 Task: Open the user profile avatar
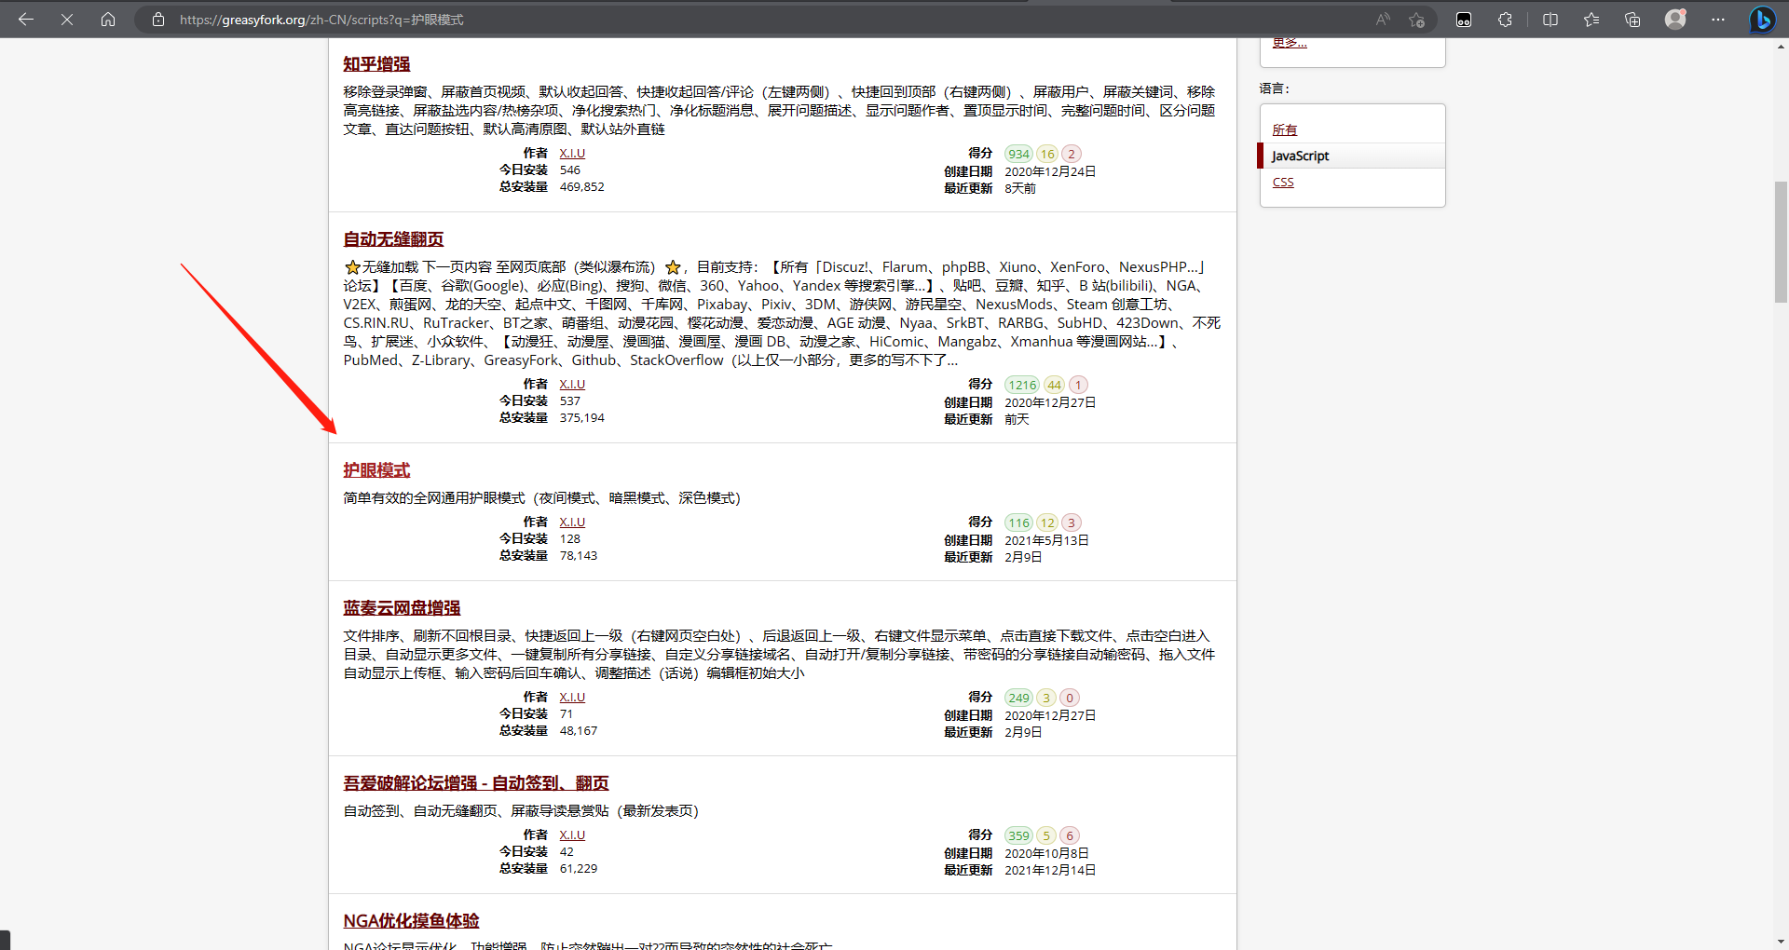pos(1675,20)
